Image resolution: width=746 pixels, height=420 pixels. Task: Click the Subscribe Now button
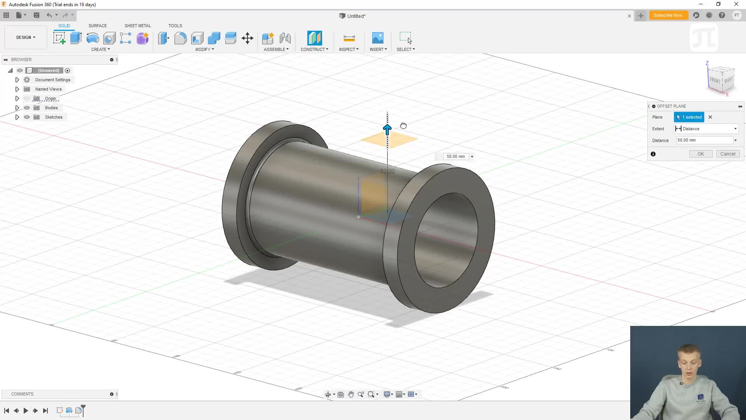(668, 15)
